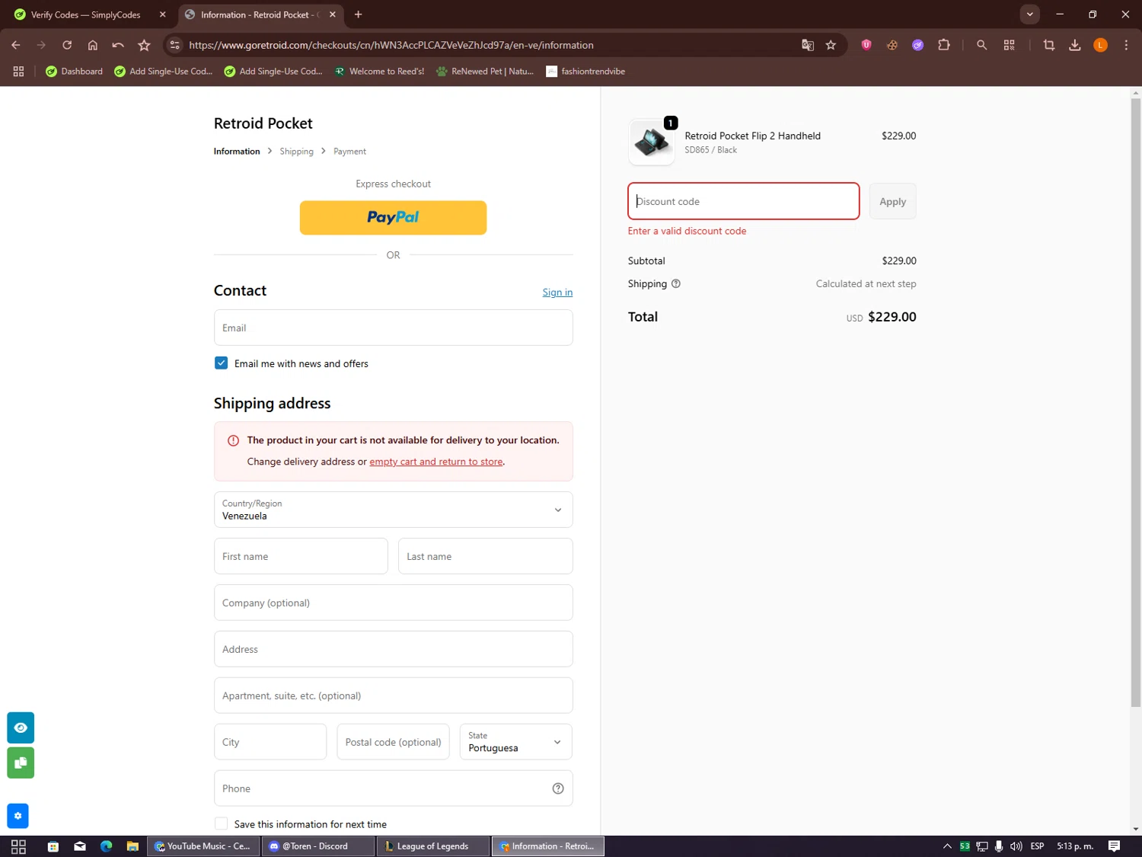1142x857 pixels.
Task: Open Windows Task View on taskbar
Action: [19, 846]
